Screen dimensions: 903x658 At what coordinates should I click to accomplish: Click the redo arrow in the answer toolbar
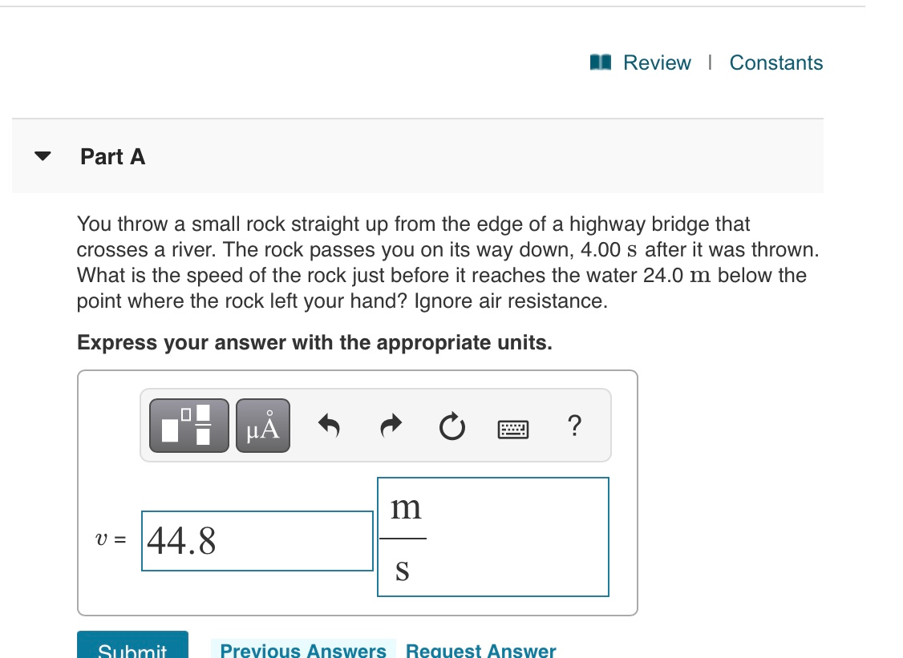[x=391, y=425]
